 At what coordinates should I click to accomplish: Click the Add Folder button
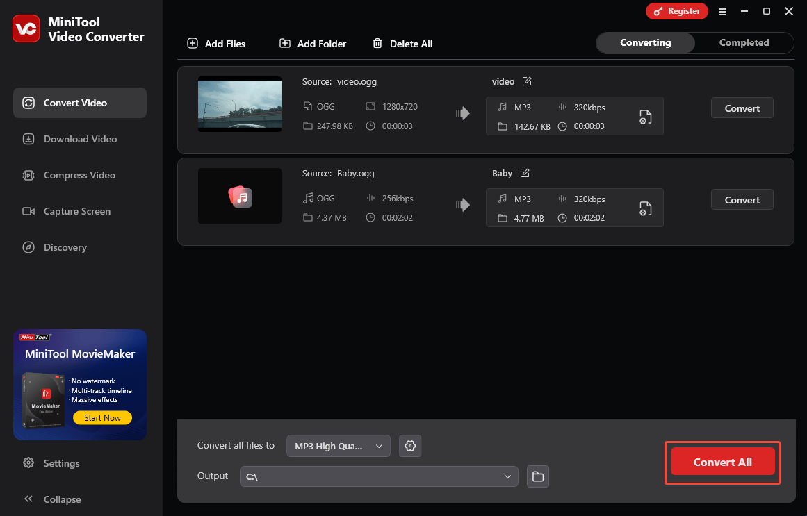point(312,44)
